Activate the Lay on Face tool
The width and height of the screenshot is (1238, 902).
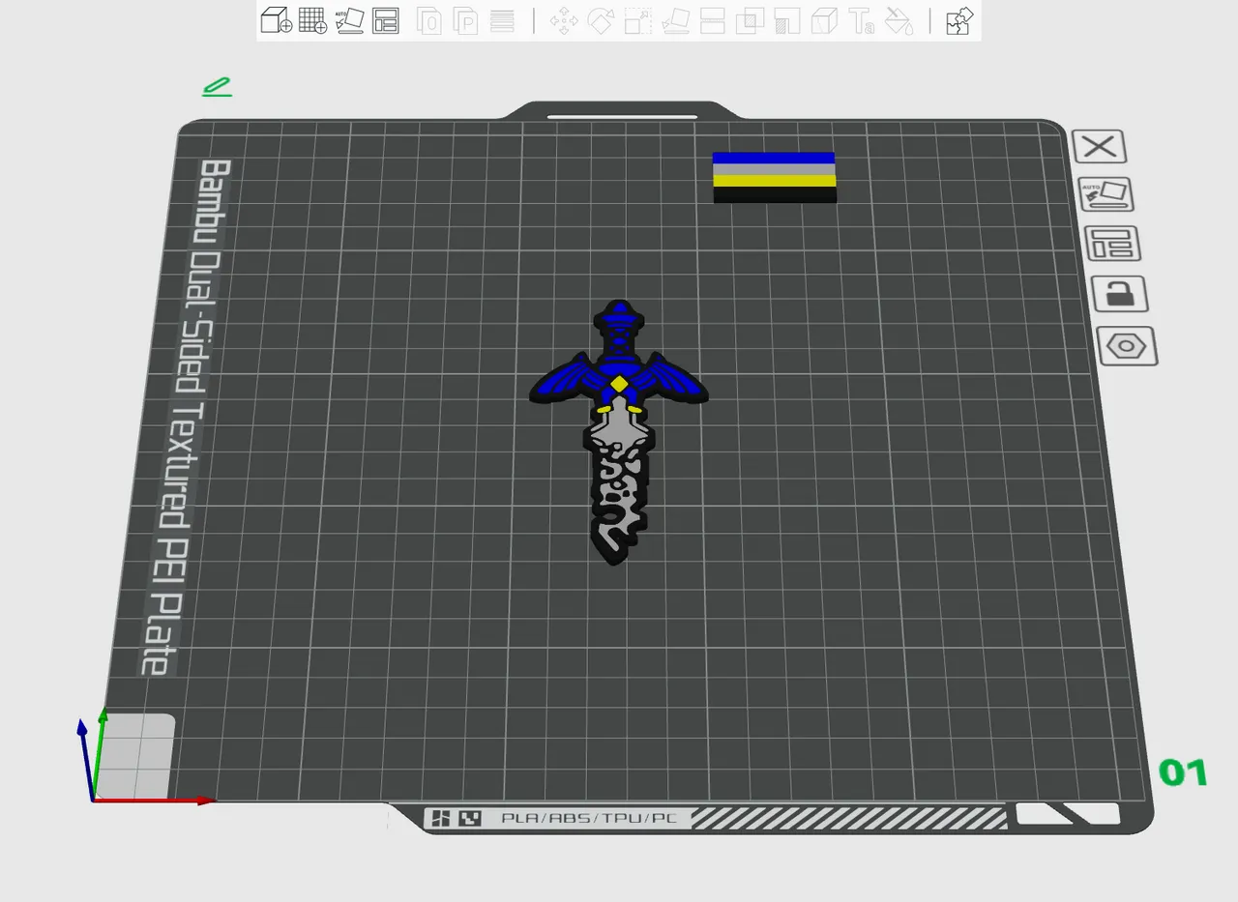(x=674, y=20)
